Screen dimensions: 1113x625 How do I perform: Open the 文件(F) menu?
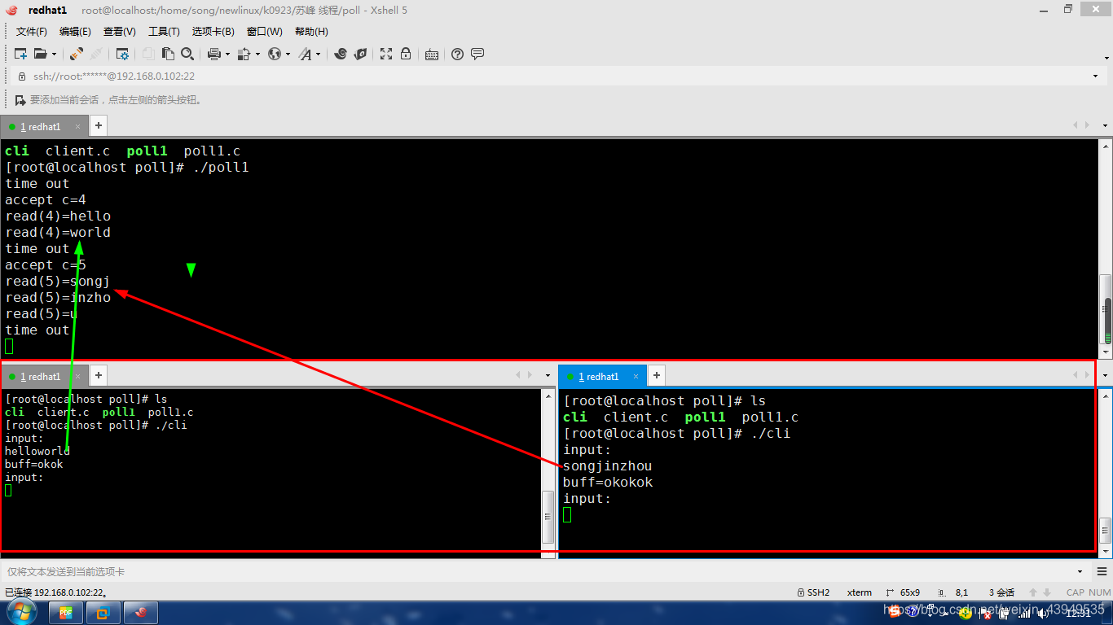coord(32,32)
